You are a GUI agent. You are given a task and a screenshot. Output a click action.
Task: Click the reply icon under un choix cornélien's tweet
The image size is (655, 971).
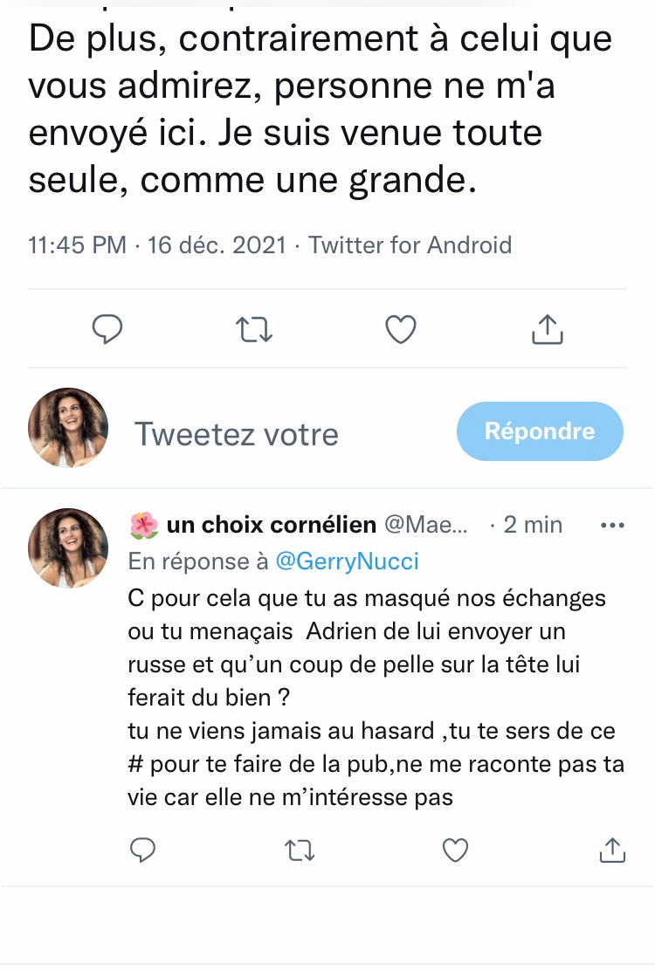[x=143, y=849]
